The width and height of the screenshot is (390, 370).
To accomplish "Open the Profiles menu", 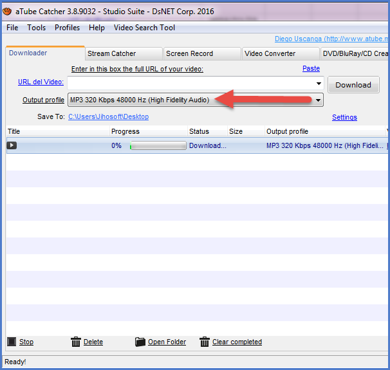I will (67, 28).
